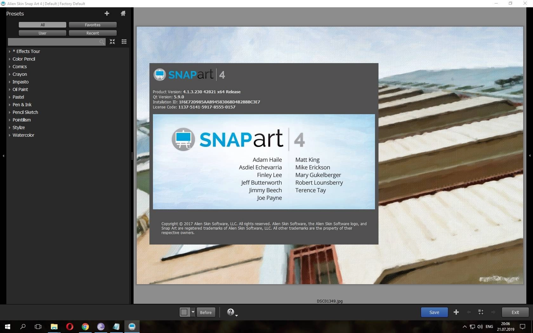Open File Explorer from taskbar

54,326
